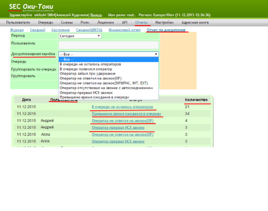Open the Роли tab
This screenshot has height=211, width=268.
tap(85, 22)
